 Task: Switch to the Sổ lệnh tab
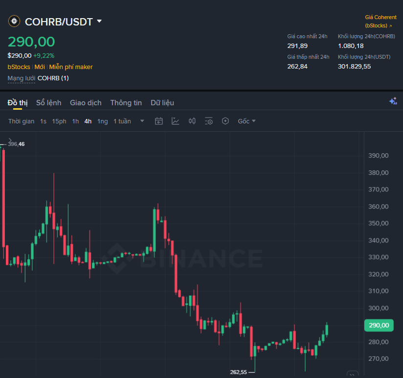pos(48,103)
